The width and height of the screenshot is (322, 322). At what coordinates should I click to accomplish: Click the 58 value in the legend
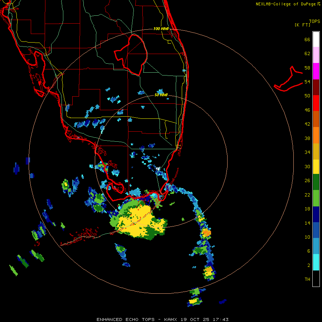(307, 68)
